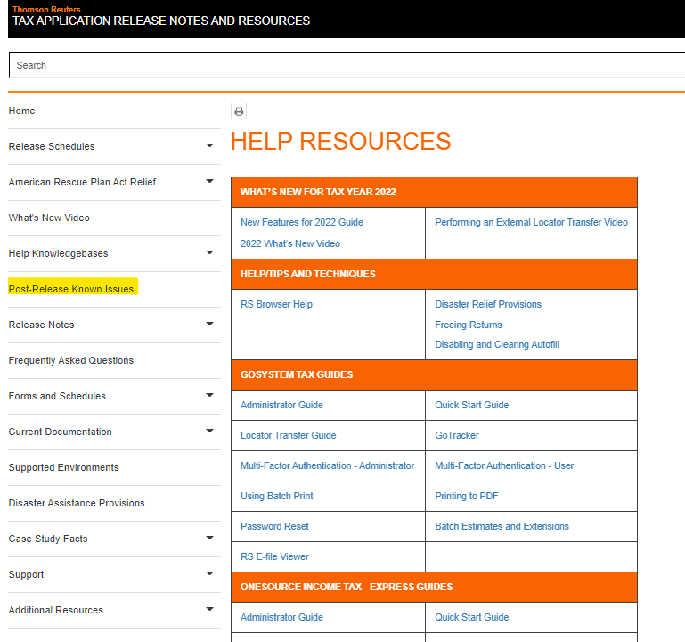
Task: Expand the Case Study Facts arrow
Action: (209, 538)
